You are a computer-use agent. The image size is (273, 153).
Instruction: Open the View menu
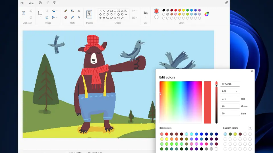click(31, 3)
